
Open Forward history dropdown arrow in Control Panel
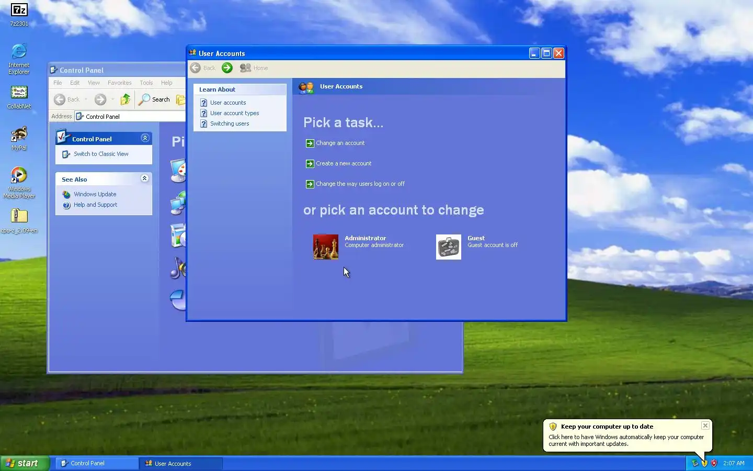point(112,99)
